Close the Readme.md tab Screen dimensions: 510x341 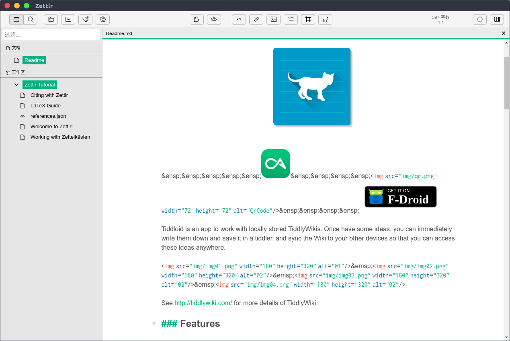504,33
